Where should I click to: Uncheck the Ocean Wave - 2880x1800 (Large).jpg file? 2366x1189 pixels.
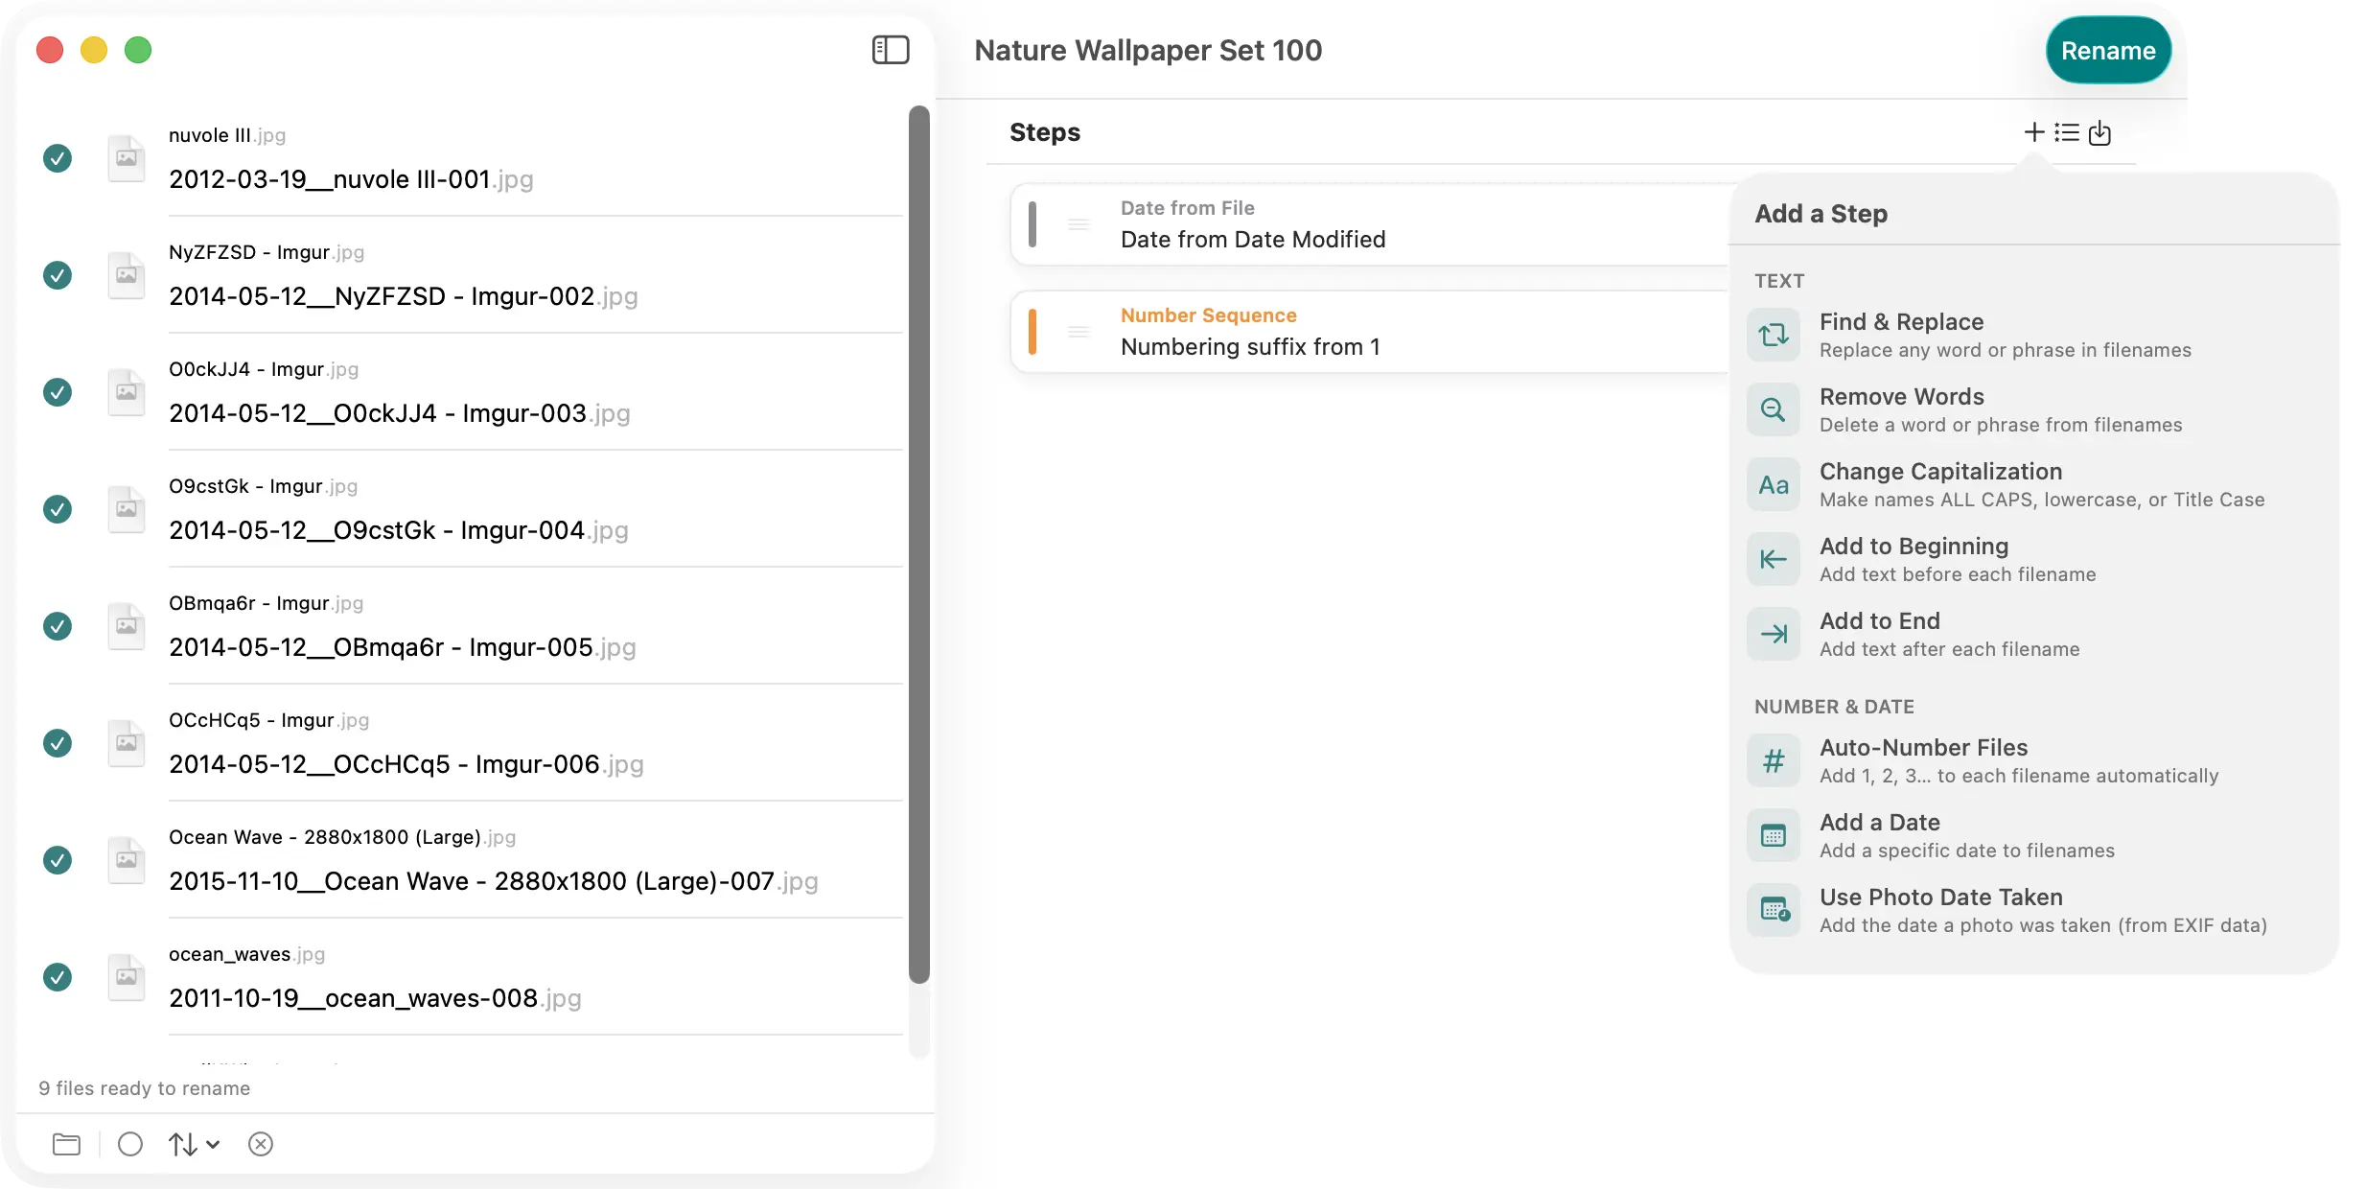coord(58,860)
